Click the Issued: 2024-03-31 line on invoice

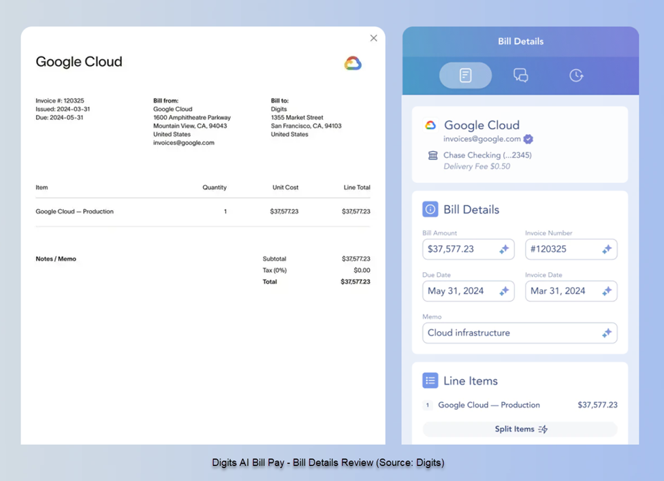tap(63, 109)
